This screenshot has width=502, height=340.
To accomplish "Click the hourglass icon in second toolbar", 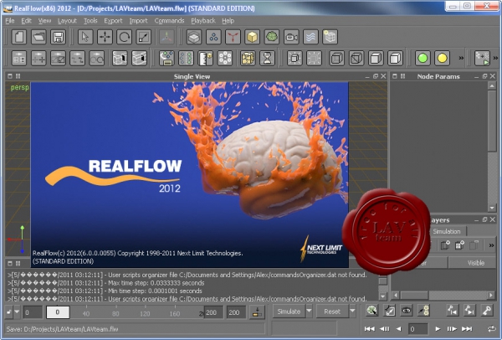I will 268,59.
